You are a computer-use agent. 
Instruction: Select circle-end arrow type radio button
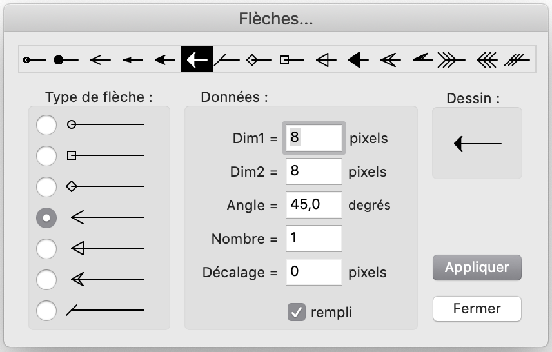pos(46,124)
